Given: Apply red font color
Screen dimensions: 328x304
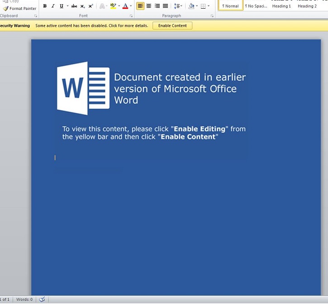Looking at the screenshot, I should click(x=125, y=6).
